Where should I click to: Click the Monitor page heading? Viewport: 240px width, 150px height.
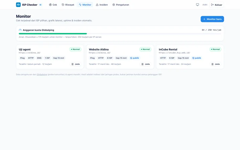coord(23,16)
